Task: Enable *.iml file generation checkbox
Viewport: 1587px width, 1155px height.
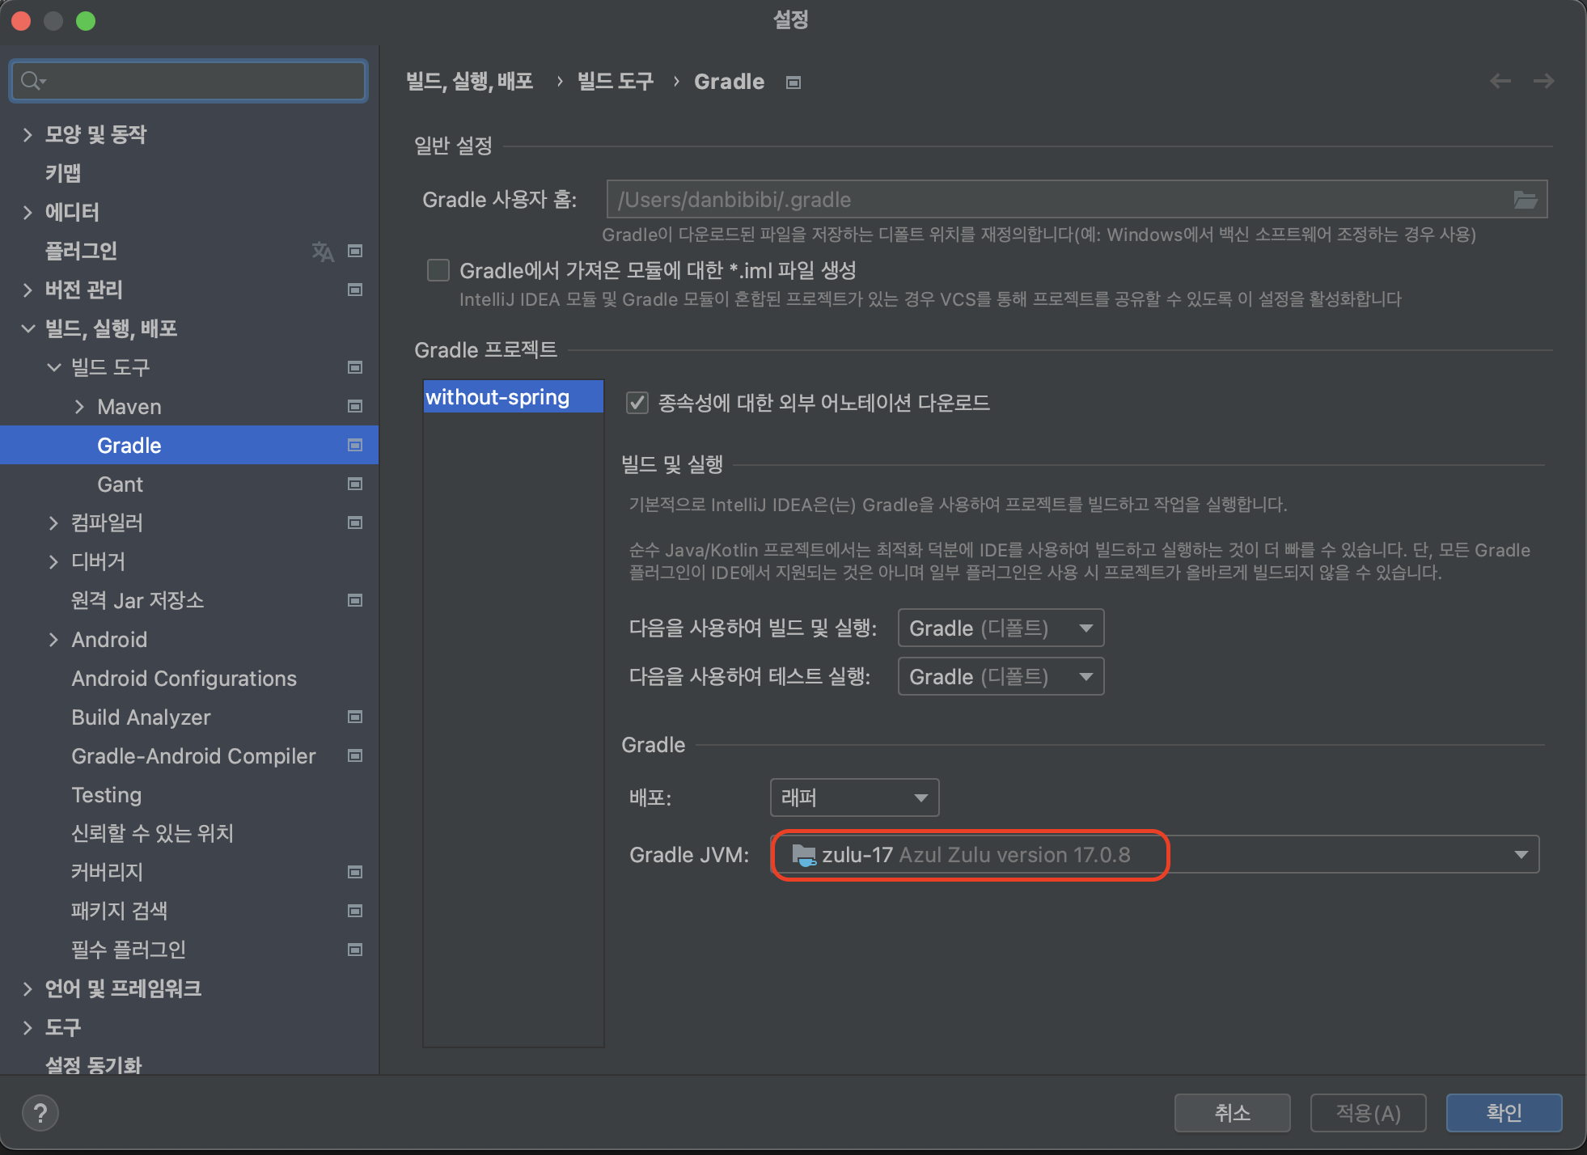Action: click(438, 270)
